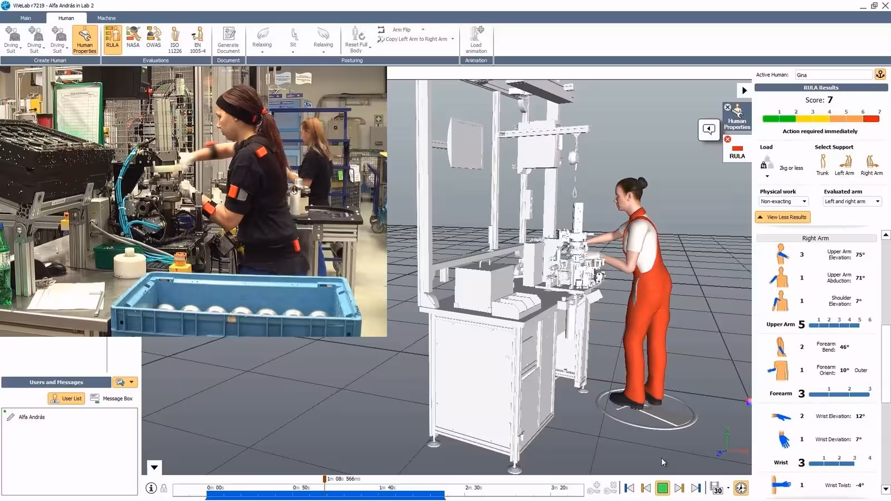Toggle the Message Box view
This screenshot has width=891, height=501.
(x=111, y=399)
